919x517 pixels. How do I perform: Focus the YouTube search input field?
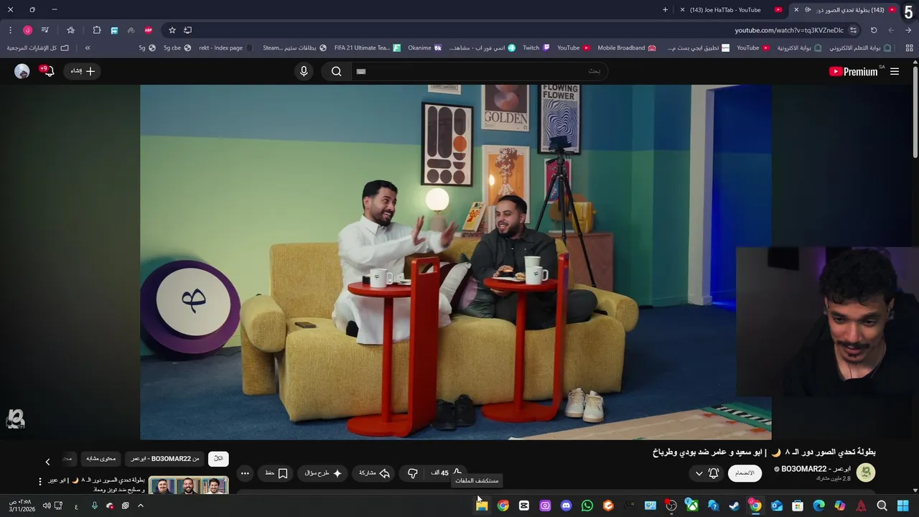tap(481, 71)
